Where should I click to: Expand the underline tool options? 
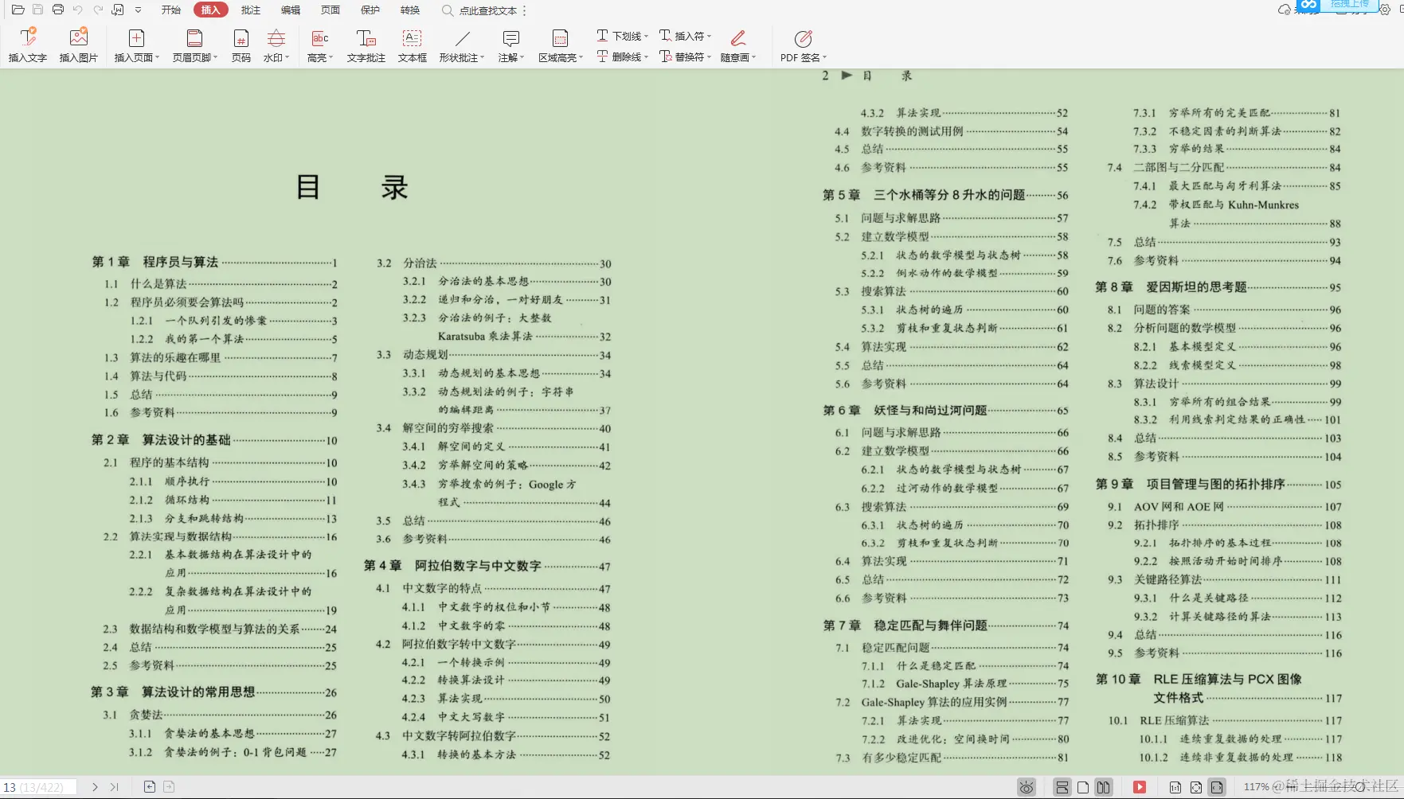click(646, 35)
